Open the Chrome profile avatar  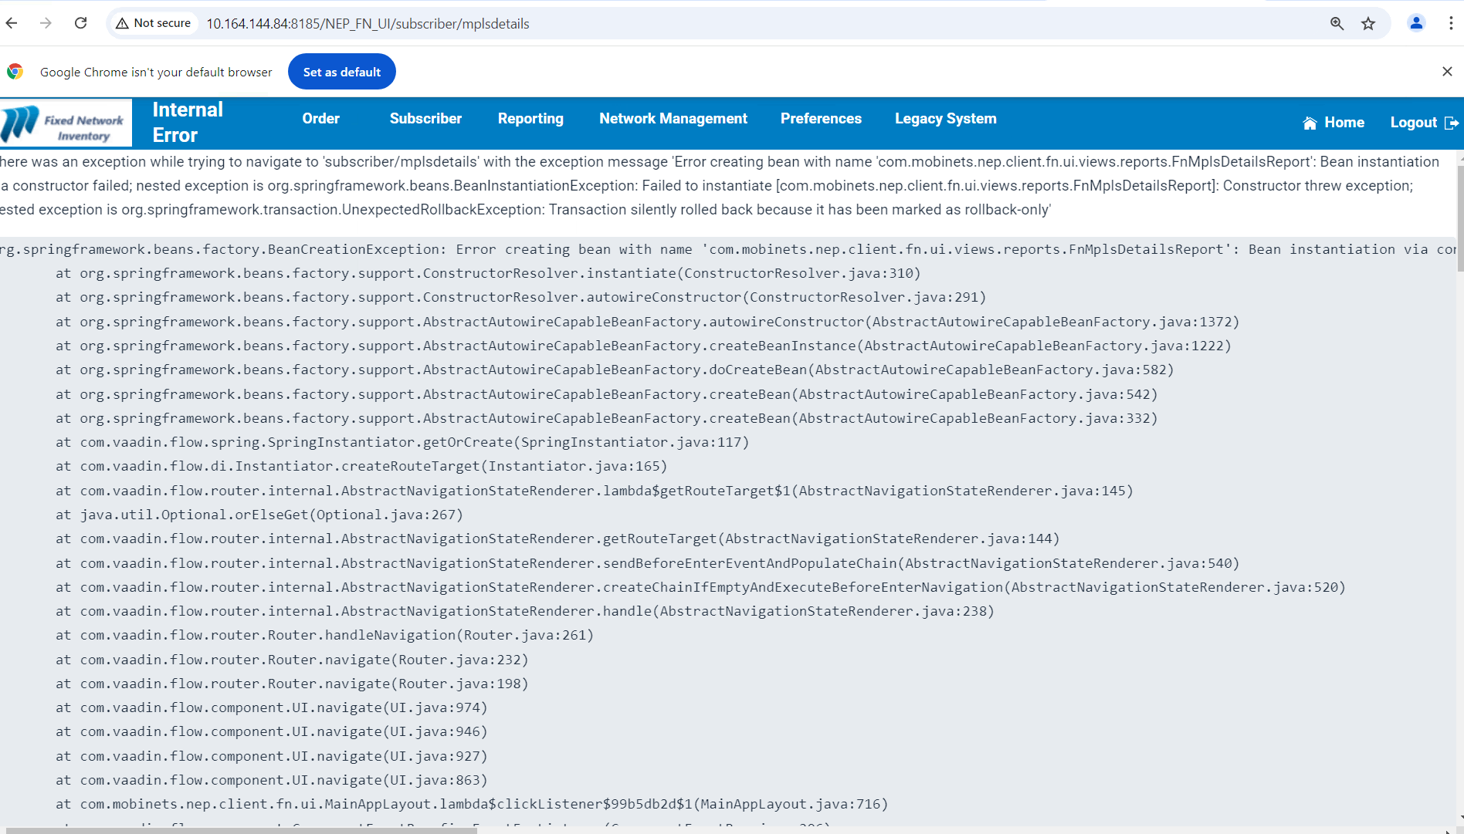point(1416,23)
